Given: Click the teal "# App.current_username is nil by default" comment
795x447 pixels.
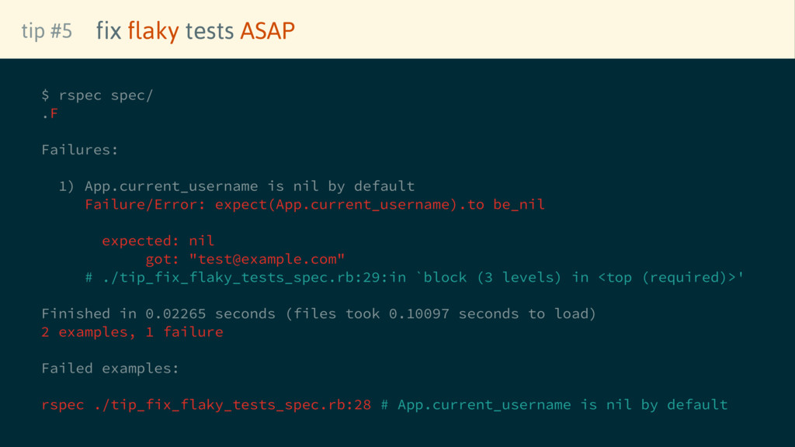Looking at the screenshot, I should 554,404.
